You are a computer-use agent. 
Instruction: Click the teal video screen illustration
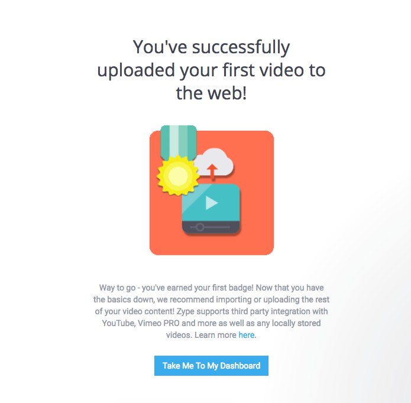click(x=211, y=202)
